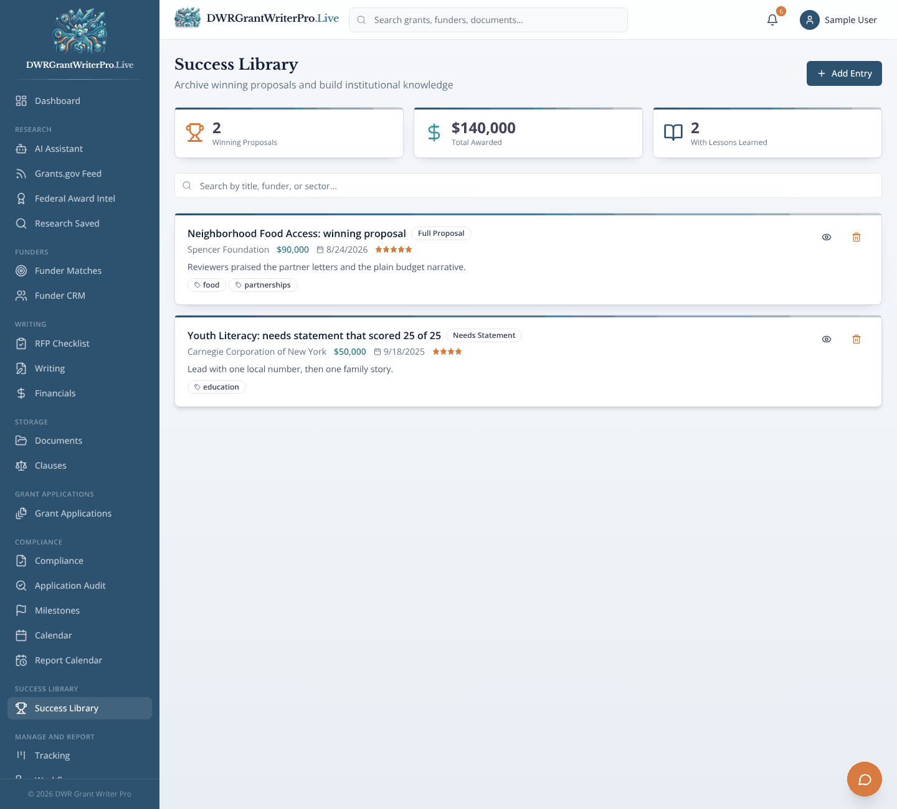Focus the global grants search field
Screen dimensions: 897x809
[488, 20]
